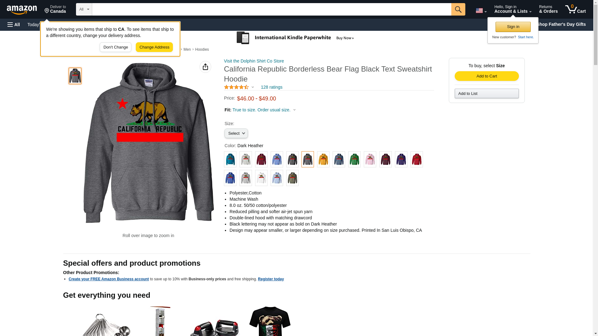Click the star rating icons
Screen dimensions: 598x336
pyautogui.click(x=236, y=87)
